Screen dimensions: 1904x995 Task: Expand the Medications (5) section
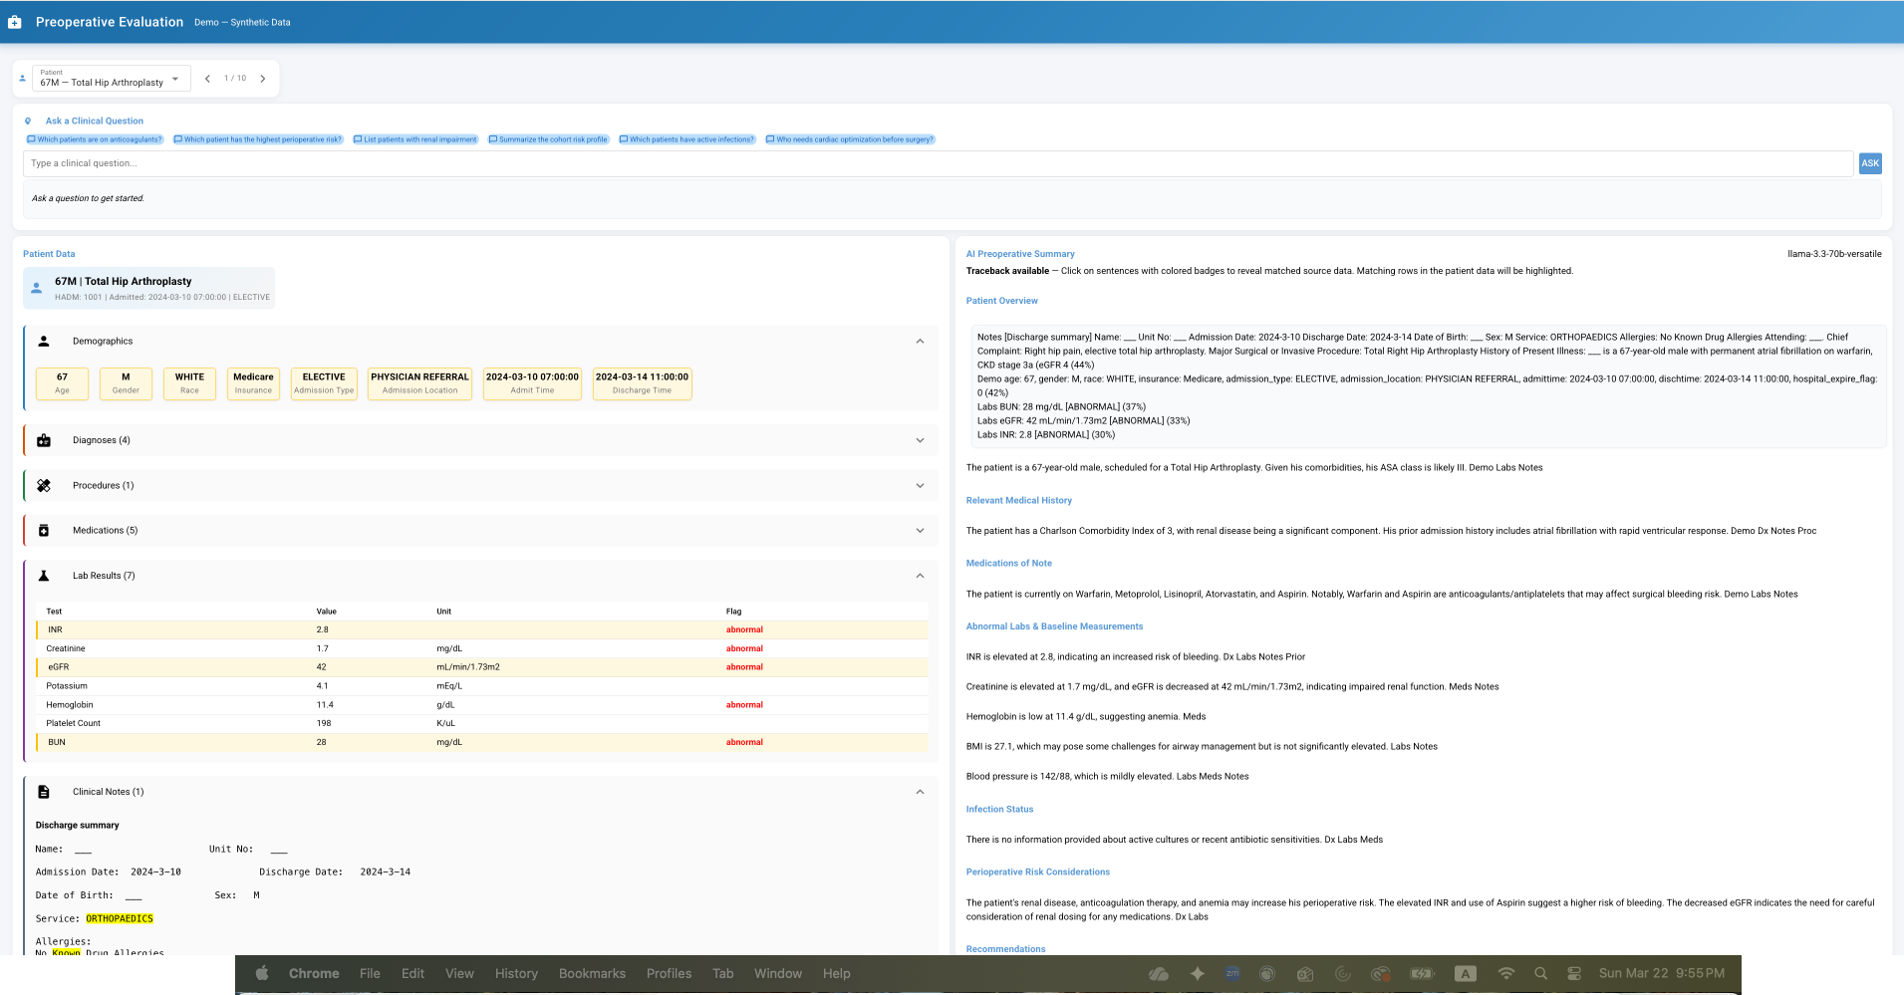pos(480,531)
